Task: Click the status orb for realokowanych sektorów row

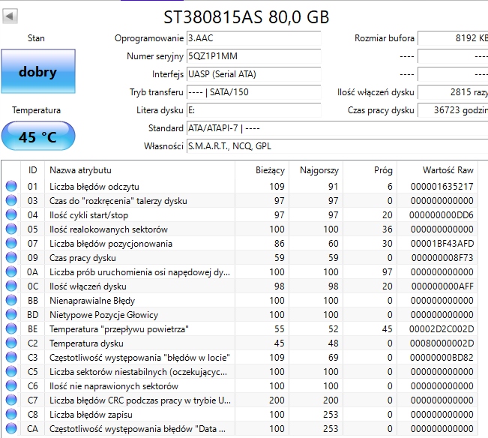Action: pyautogui.click(x=10, y=229)
